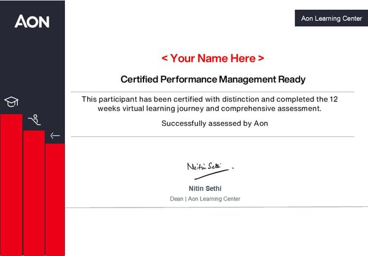Image resolution: width=368 pixels, height=256 pixels.
Task: Click the person climbing stairs icon
Action: pyautogui.click(x=34, y=120)
